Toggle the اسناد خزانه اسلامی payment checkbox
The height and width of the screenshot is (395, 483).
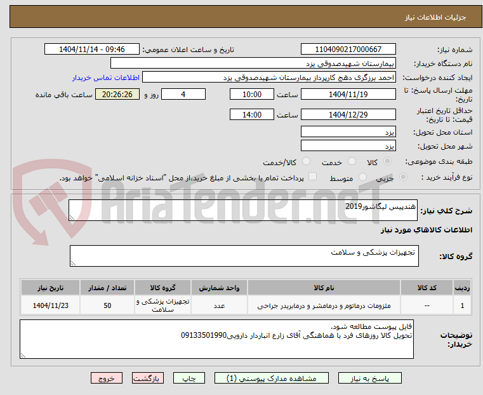[x=312, y=177]
